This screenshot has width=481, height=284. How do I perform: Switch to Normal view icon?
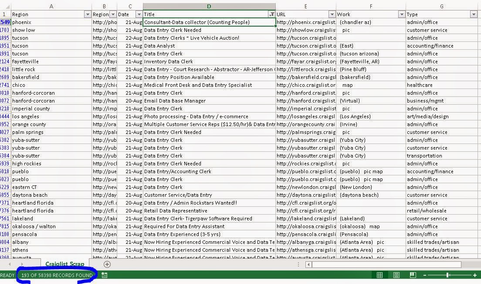coord(379,275)
